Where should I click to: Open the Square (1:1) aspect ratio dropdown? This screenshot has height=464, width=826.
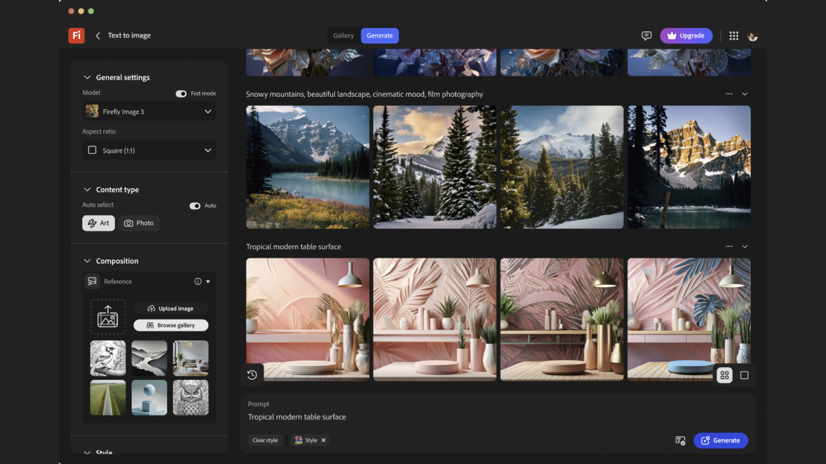pos(149,150)
